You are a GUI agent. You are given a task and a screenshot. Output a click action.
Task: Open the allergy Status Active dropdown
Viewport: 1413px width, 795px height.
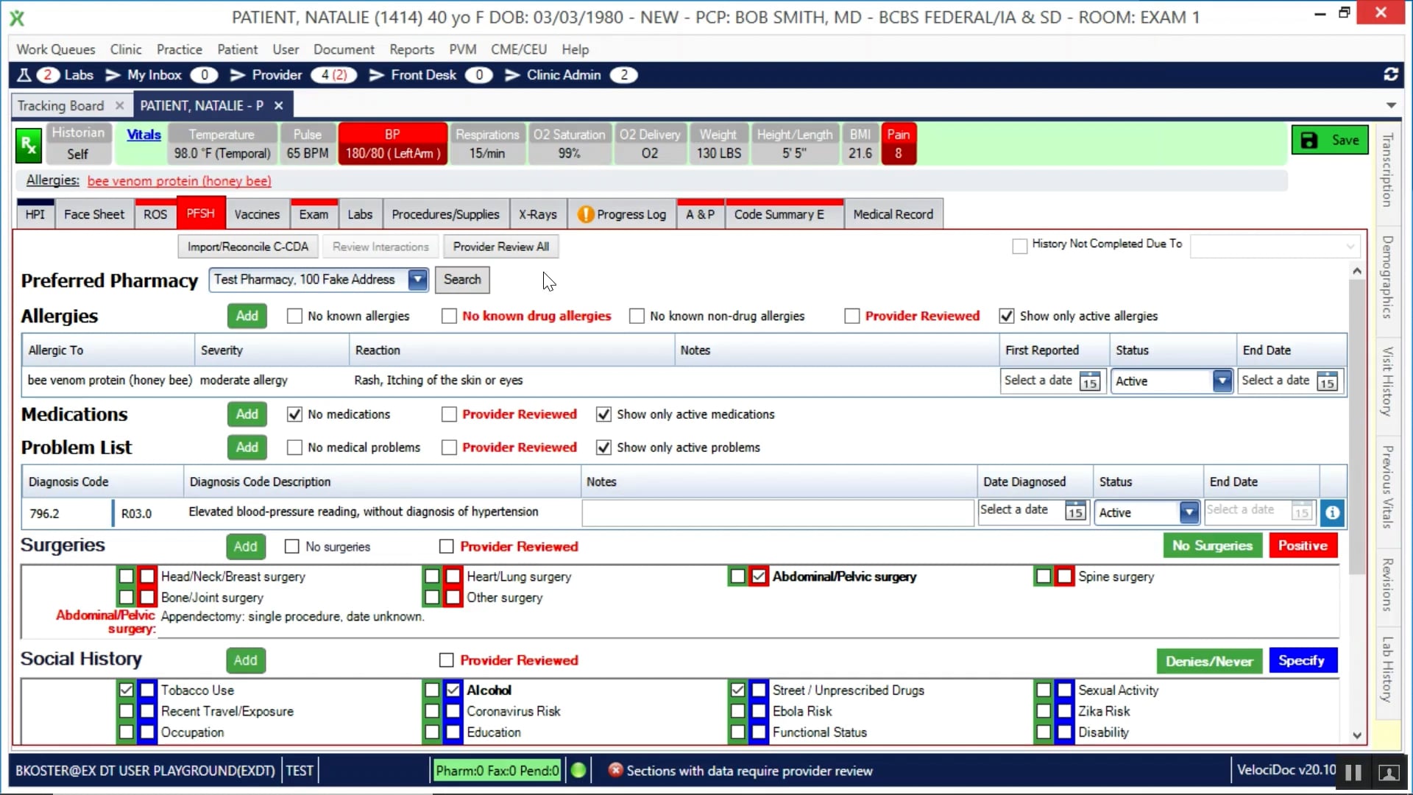(1222, 381)
